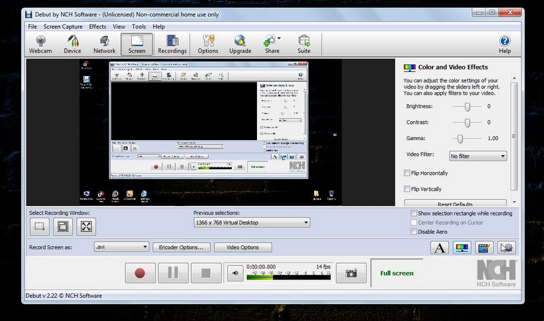This screenshot has width=544, height=321.
Task: Open the watermark clapperboard icon
Action: [x=484, y=248]
